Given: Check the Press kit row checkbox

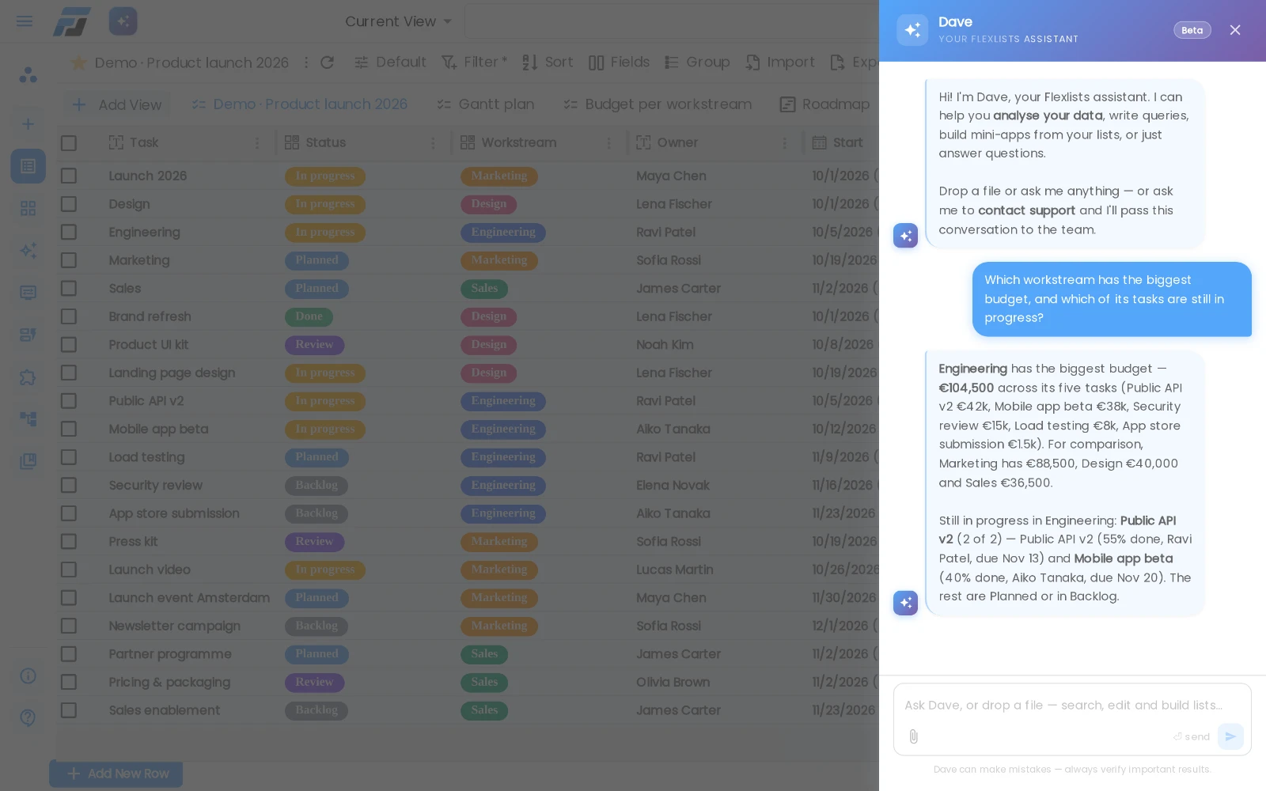Looking at the screenshot, I should point(69,542).
